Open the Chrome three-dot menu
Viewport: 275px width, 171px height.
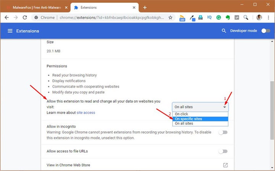pos(269,18)
